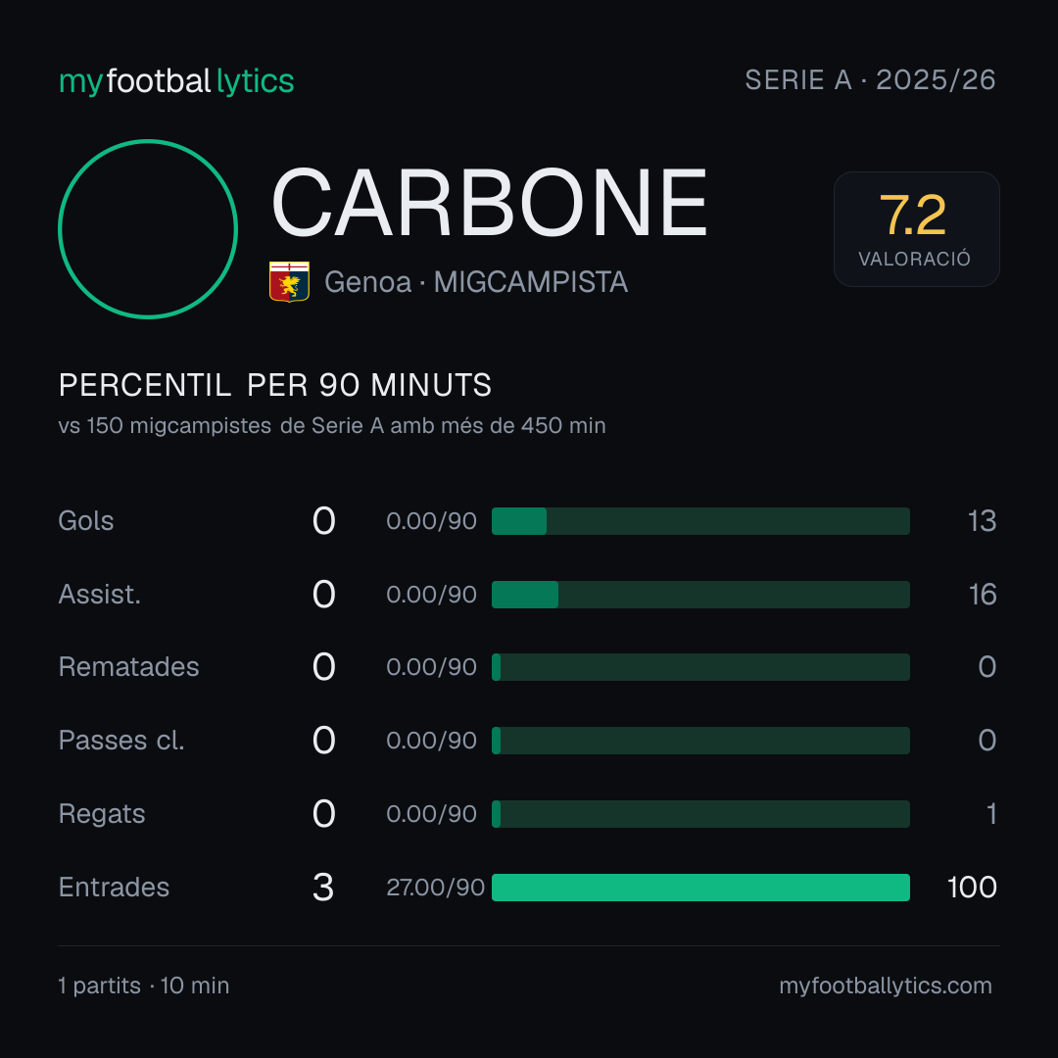1058x1058 pixels.
Task: Click the Serie A 2025/26 season label
Action: 870,80
